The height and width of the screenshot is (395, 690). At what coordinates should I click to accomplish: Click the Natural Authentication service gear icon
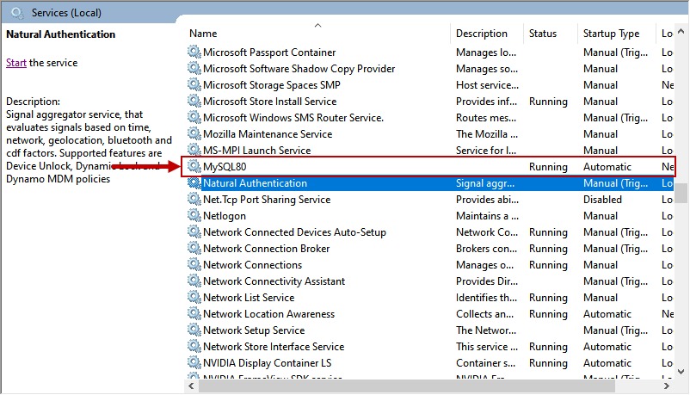coord(194,183)
